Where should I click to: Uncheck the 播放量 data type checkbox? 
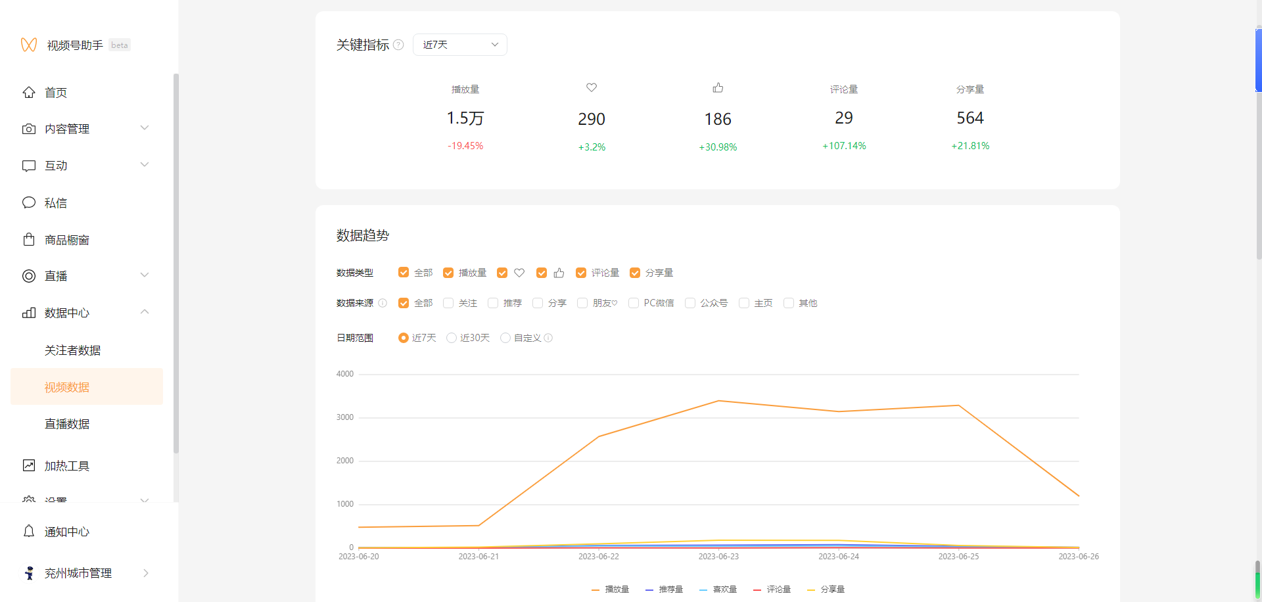coord(448,273)
